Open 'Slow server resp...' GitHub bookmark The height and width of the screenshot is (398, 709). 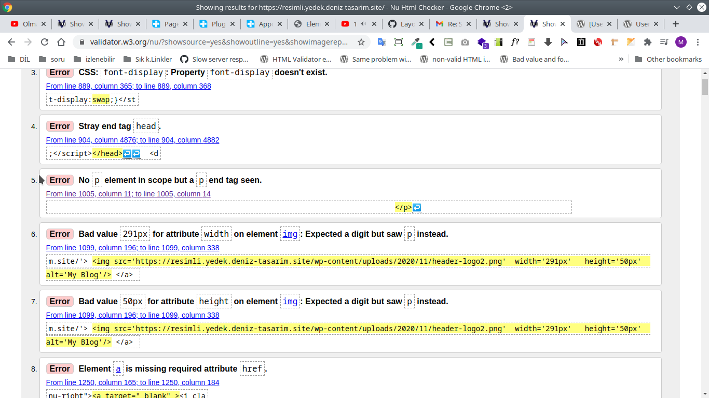click(x=214, y=59)
